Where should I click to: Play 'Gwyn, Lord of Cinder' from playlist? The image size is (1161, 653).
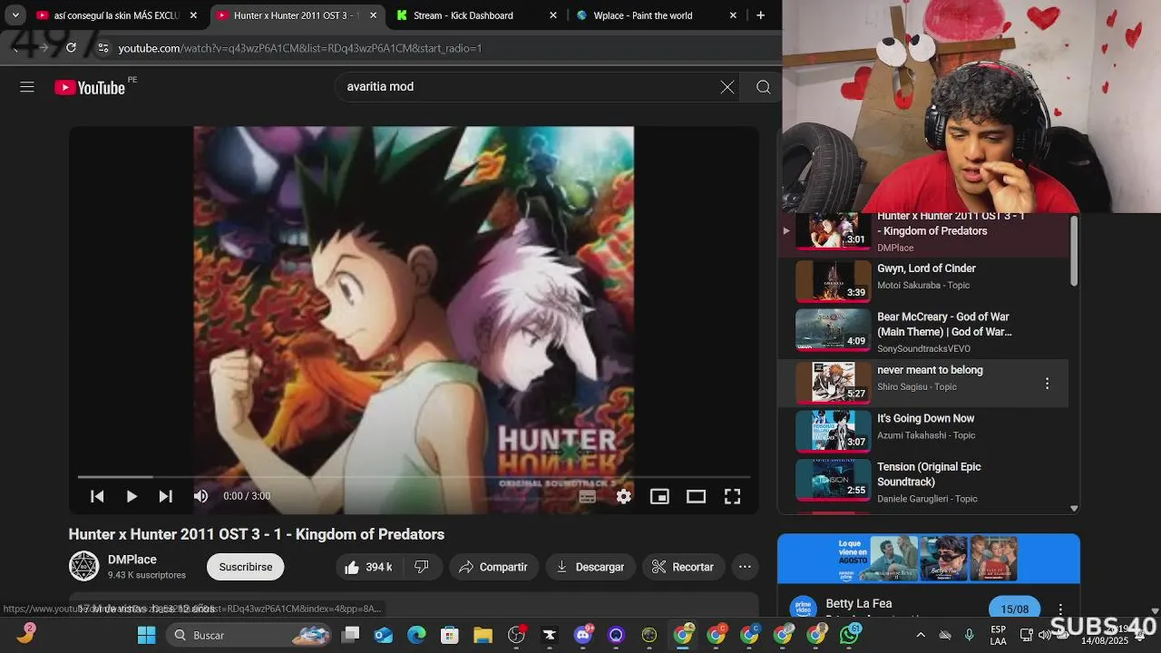(922, 281)
